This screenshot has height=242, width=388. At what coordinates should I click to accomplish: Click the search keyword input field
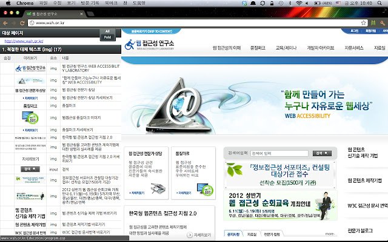pos(279,153)
